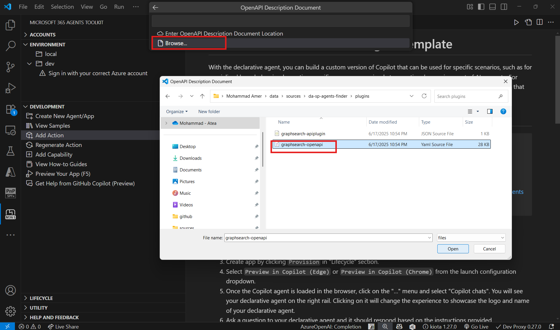Open recent locations dropdown in file dialog
The image size is (560, 330).
tap(192, 96)
